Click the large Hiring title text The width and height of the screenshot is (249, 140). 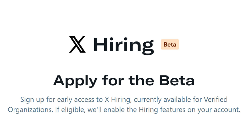pyautogui.click(x=124, y=44)
